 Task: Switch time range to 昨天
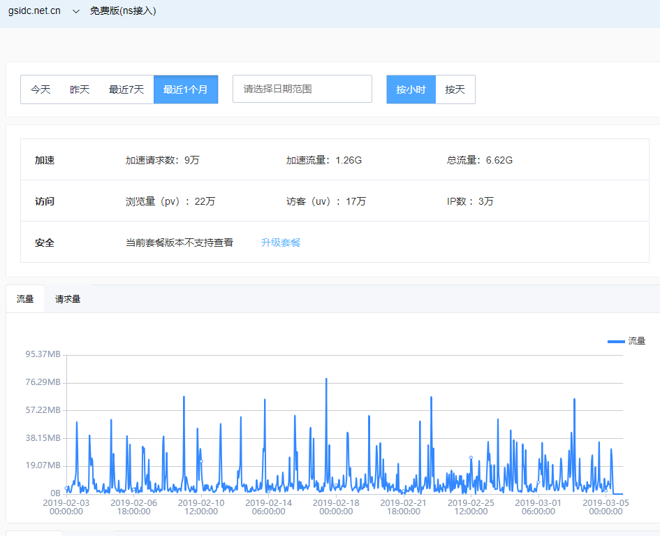click(80, 89)
